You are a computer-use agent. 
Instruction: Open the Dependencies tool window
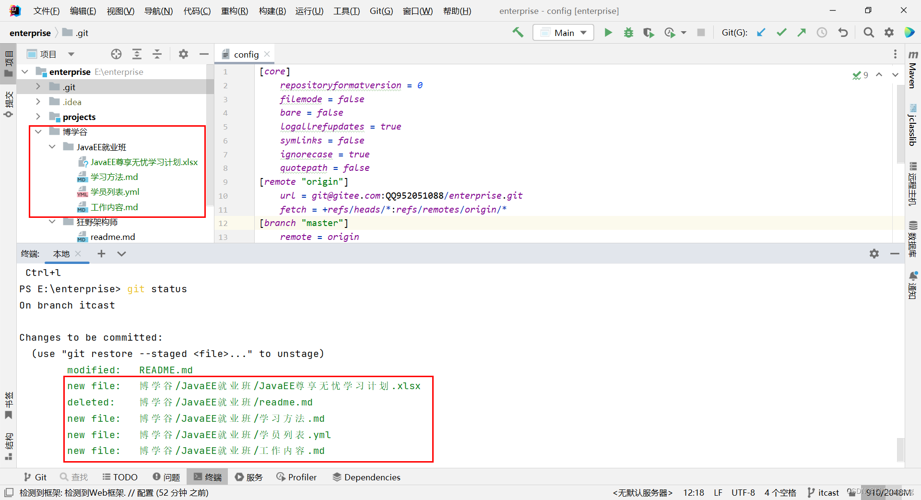pos(366,477)
